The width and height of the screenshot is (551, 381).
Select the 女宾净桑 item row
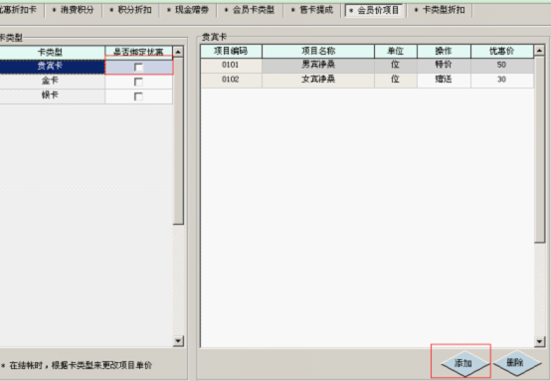click(367, 80)
